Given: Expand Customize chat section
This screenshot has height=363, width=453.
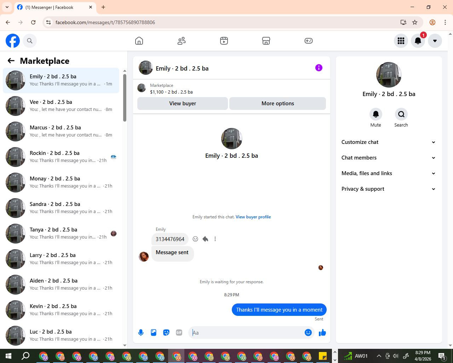Looking at the screenshot, I should pos(389,142).
